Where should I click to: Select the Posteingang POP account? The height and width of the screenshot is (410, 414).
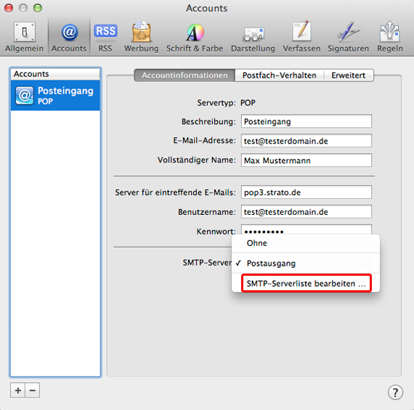55,96
